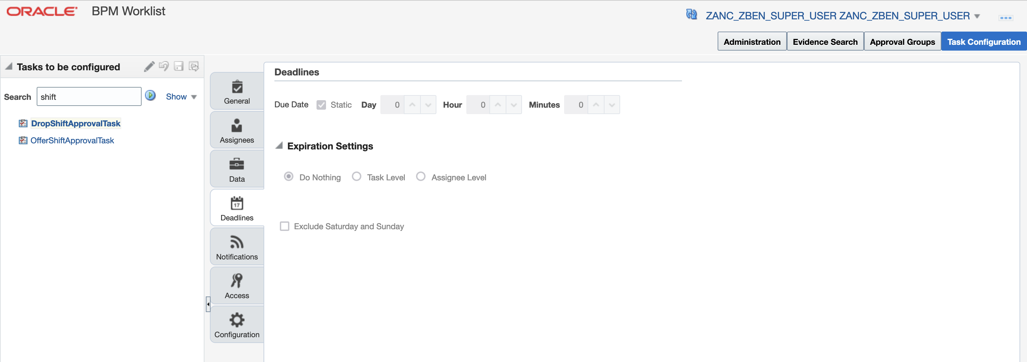
Task: Toggle the Static due date checkbox
Action: point(321,105)
